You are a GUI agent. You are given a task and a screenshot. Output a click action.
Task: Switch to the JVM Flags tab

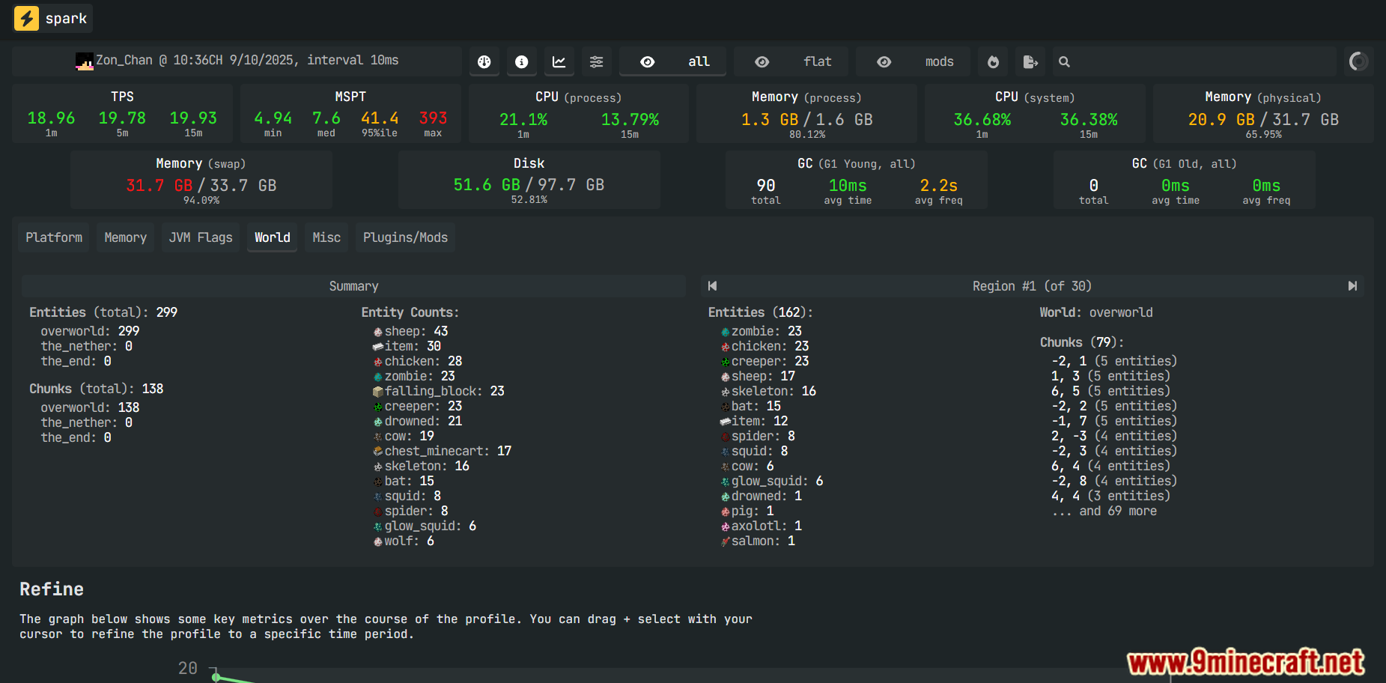click(201, 237)
